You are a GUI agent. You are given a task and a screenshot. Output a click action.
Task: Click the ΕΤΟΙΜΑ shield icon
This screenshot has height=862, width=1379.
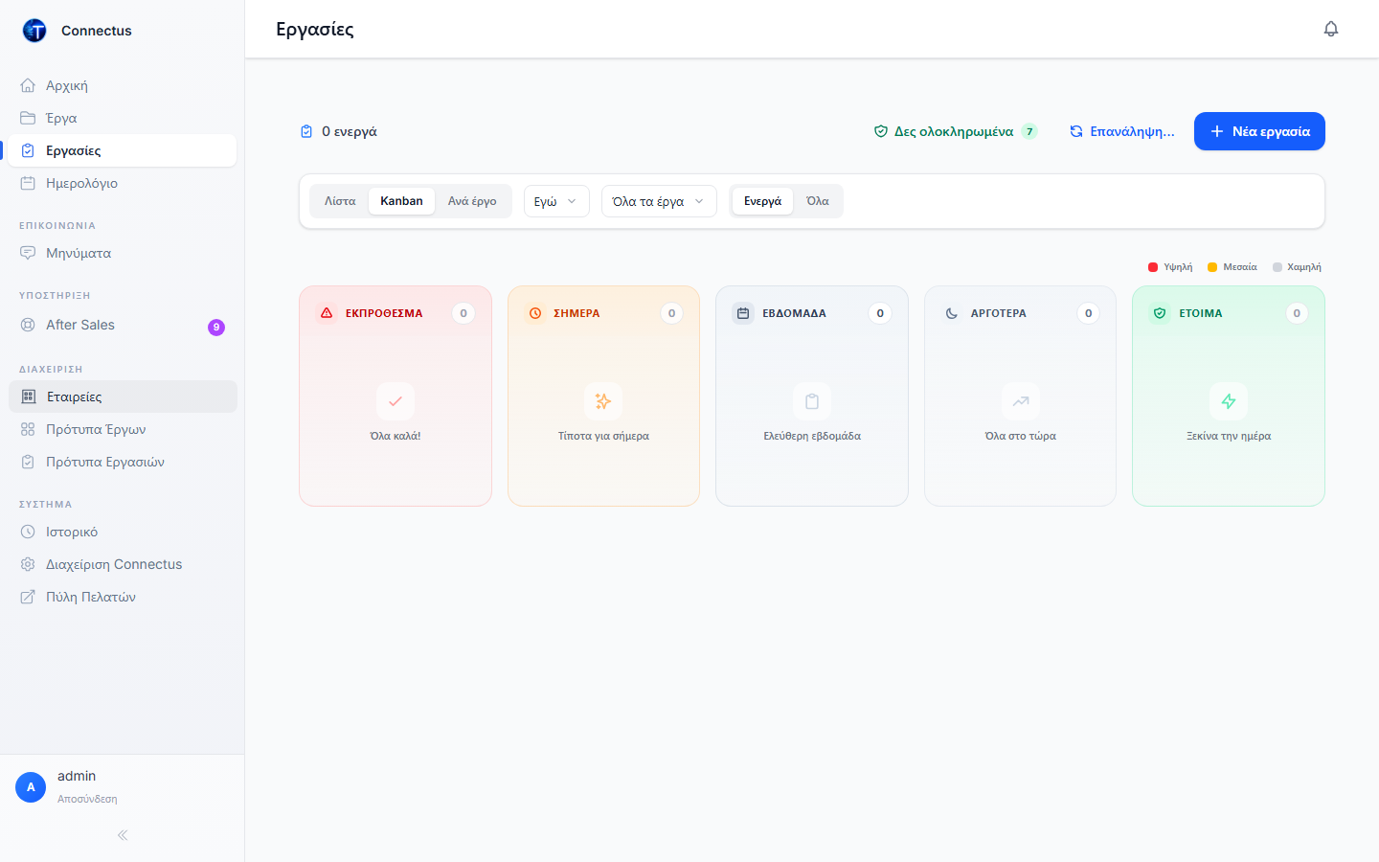pyautogui.click(x=1160, y=313)
